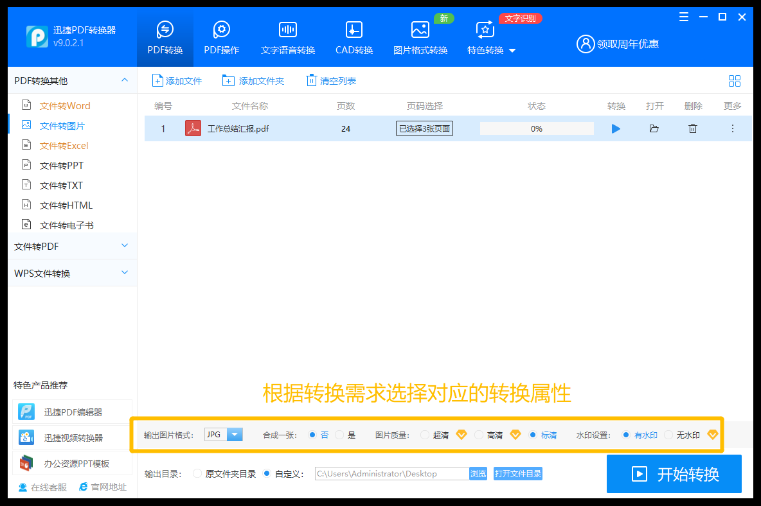
Task: Expand the 文件转PDF section
Action: tap(72, 246)
